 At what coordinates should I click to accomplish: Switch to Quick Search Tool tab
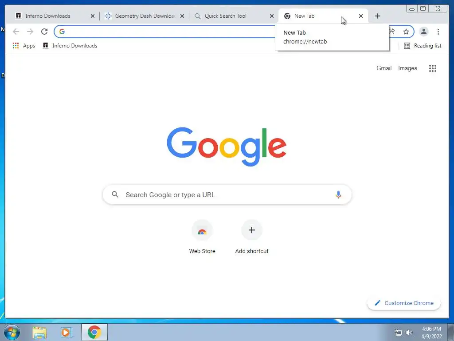click(233, 16)
